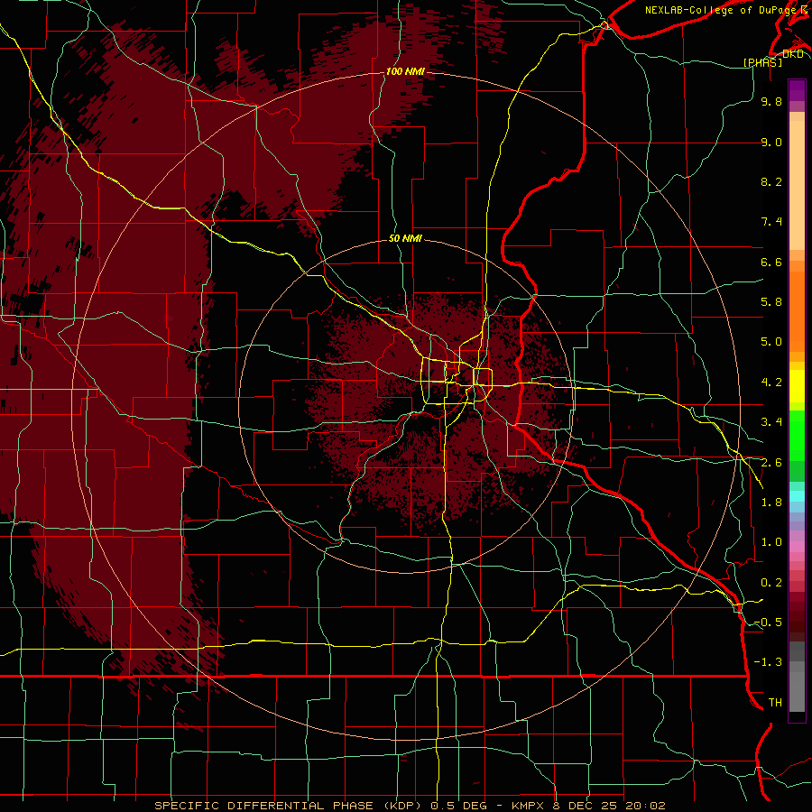Click the 4.2 legend value
The width and height of the screenshot is (812, 812).
771,383
